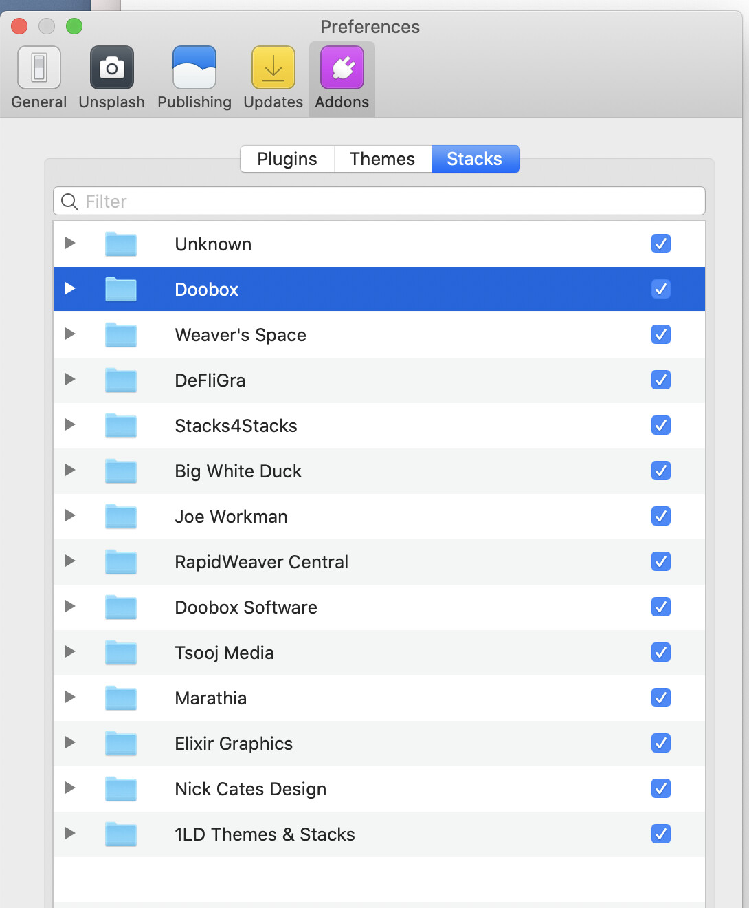Uncheck the Stacks4Stacks checkbox
This screenshot has width=749, height=908.
click(x=661, y=425)
